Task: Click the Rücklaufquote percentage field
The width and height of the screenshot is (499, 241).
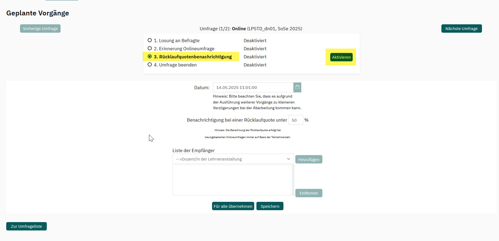Action: 296,120
